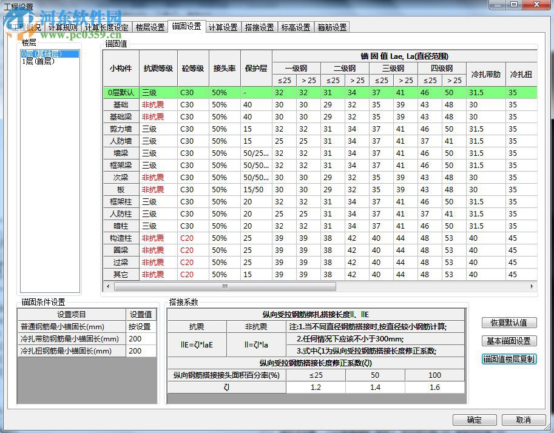Open the 计算设置 tab
554x433 pixels.
[x=223, y=27]
